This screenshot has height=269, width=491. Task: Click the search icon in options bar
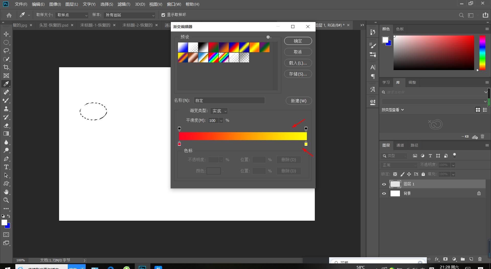[461, 15]
